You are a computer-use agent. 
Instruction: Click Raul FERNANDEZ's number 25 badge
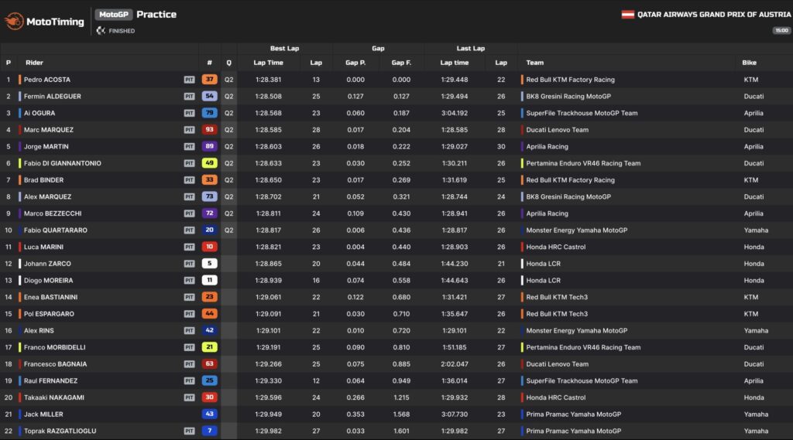pos(209,380)
